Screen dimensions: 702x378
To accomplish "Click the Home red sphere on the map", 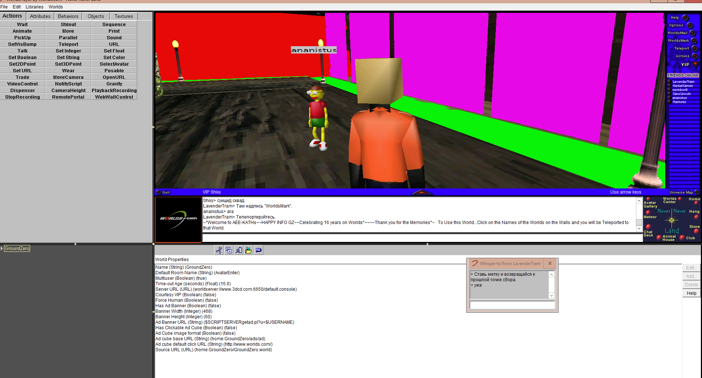I will pos(696,203).
